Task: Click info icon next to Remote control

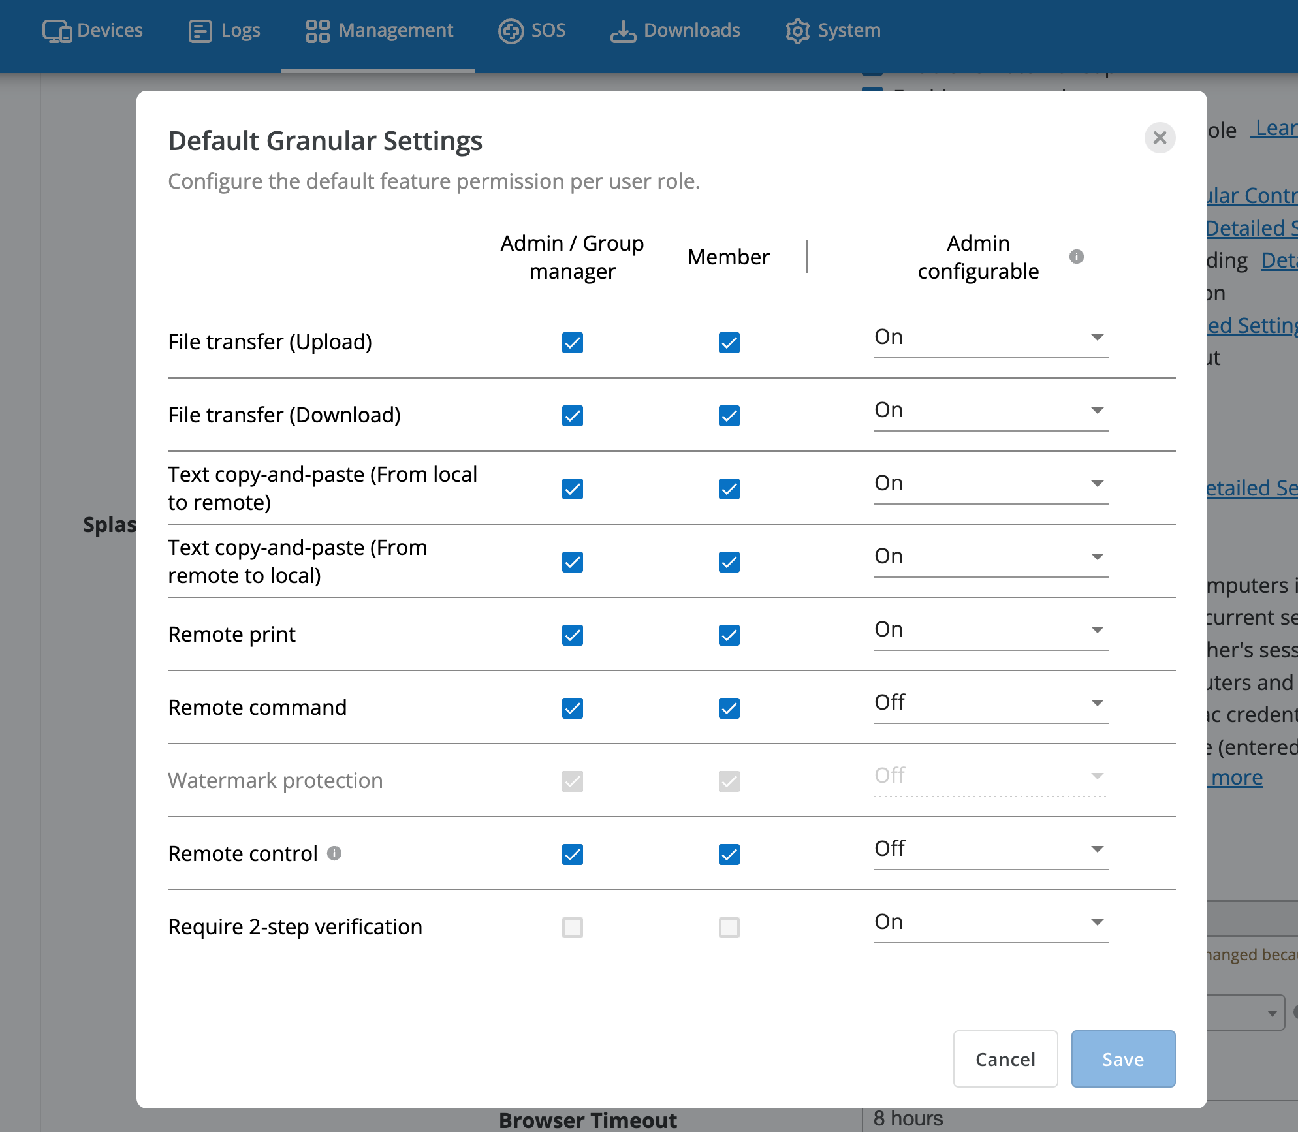Action: tap(334, 853)
